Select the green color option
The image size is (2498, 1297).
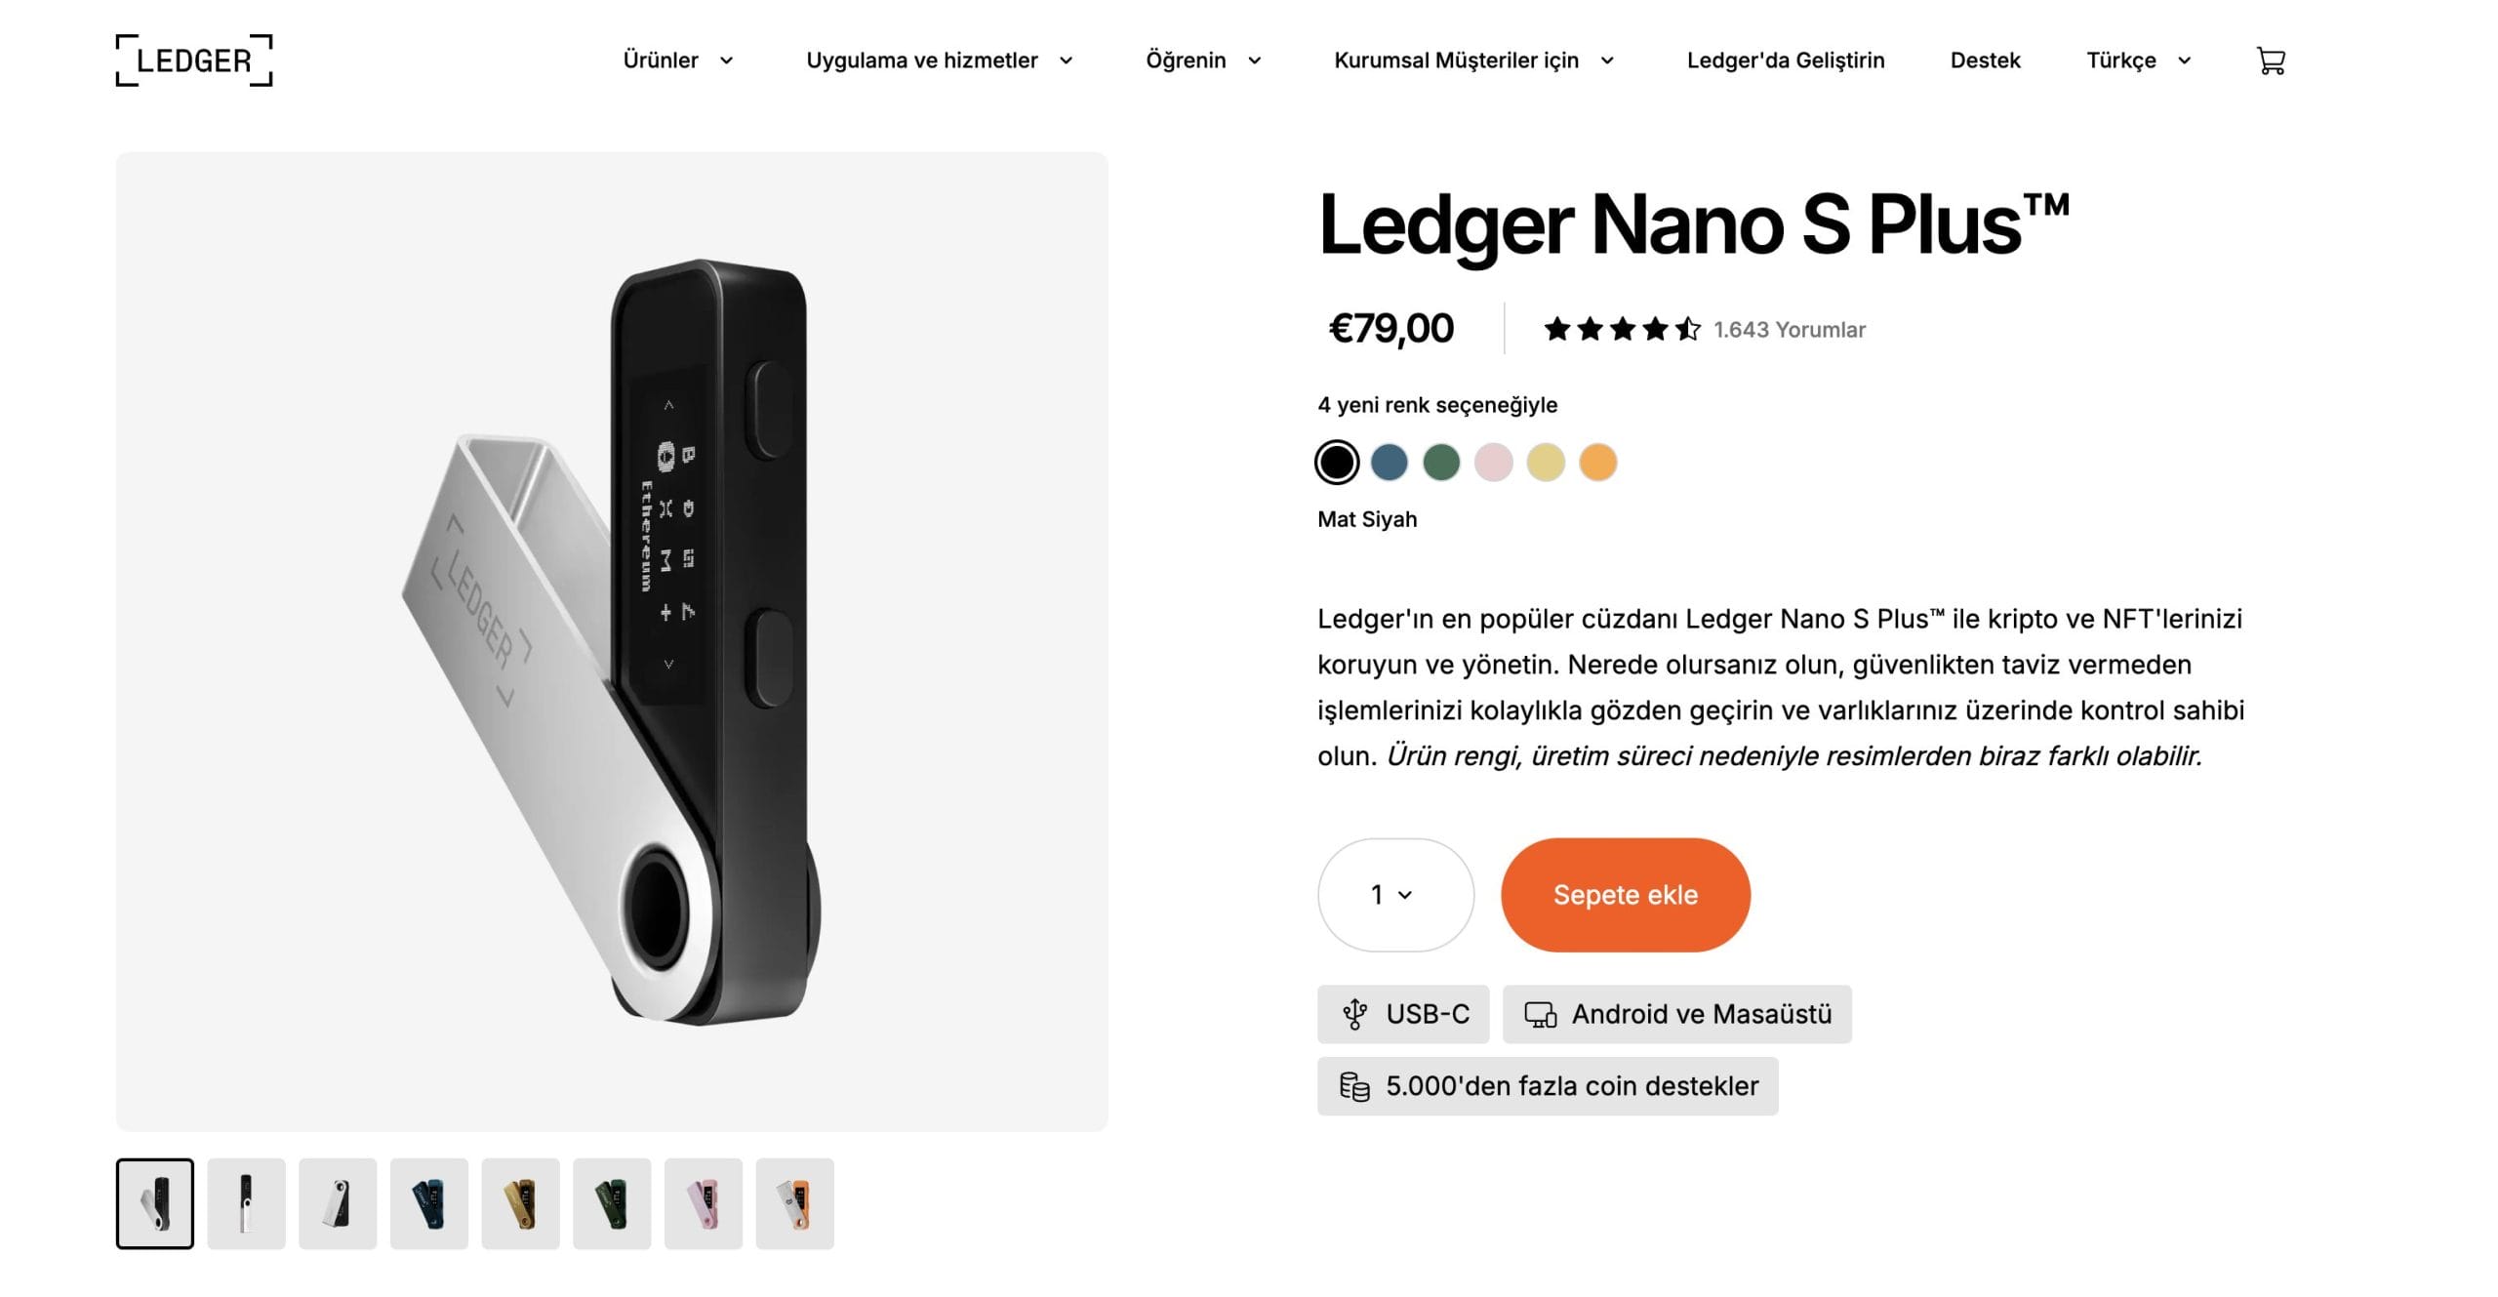[1442, 461]
